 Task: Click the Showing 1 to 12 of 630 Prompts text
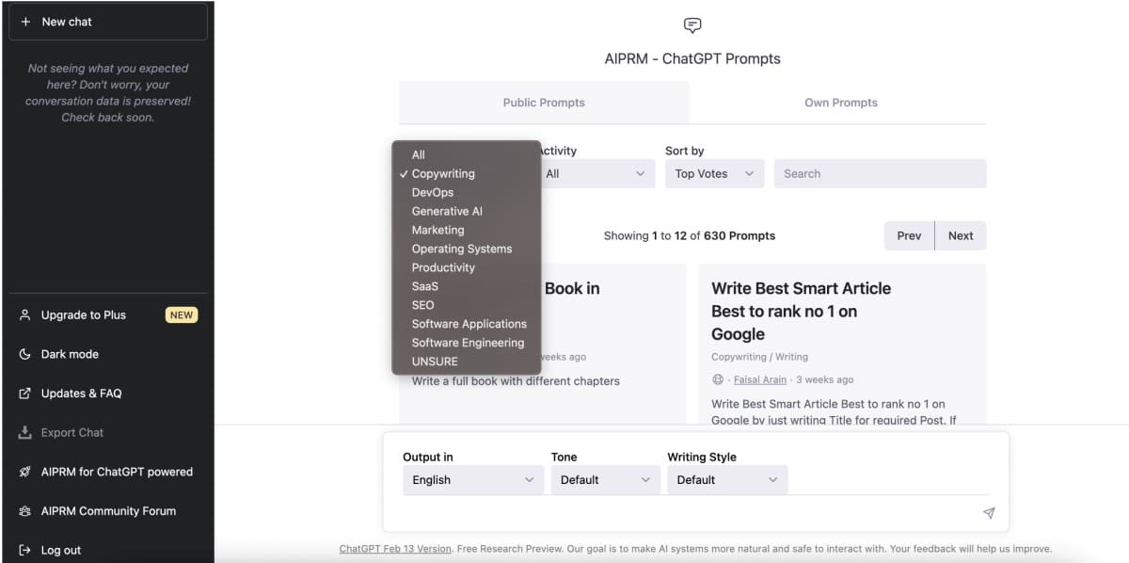(x=690, y=236)
